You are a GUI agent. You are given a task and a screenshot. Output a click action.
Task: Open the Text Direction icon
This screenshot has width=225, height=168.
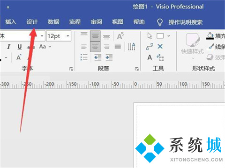pyautogui.click(x=132, y=47)
